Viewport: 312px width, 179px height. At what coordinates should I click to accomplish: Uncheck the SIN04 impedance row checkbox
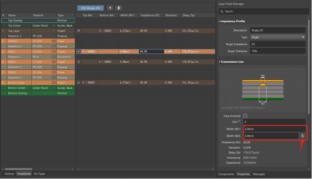pos(79,62)
